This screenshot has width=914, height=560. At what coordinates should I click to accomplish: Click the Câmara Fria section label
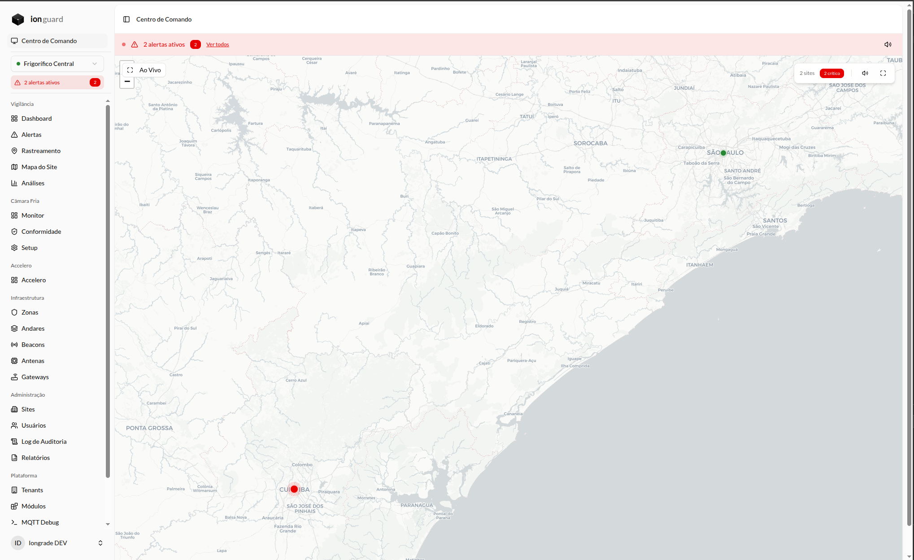pyautogui.click(x=25, y=201)
